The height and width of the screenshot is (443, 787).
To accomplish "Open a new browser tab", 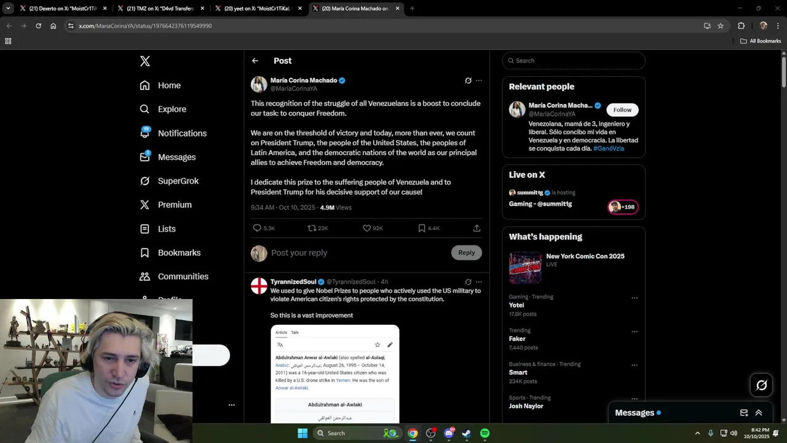I will (412, 9).
